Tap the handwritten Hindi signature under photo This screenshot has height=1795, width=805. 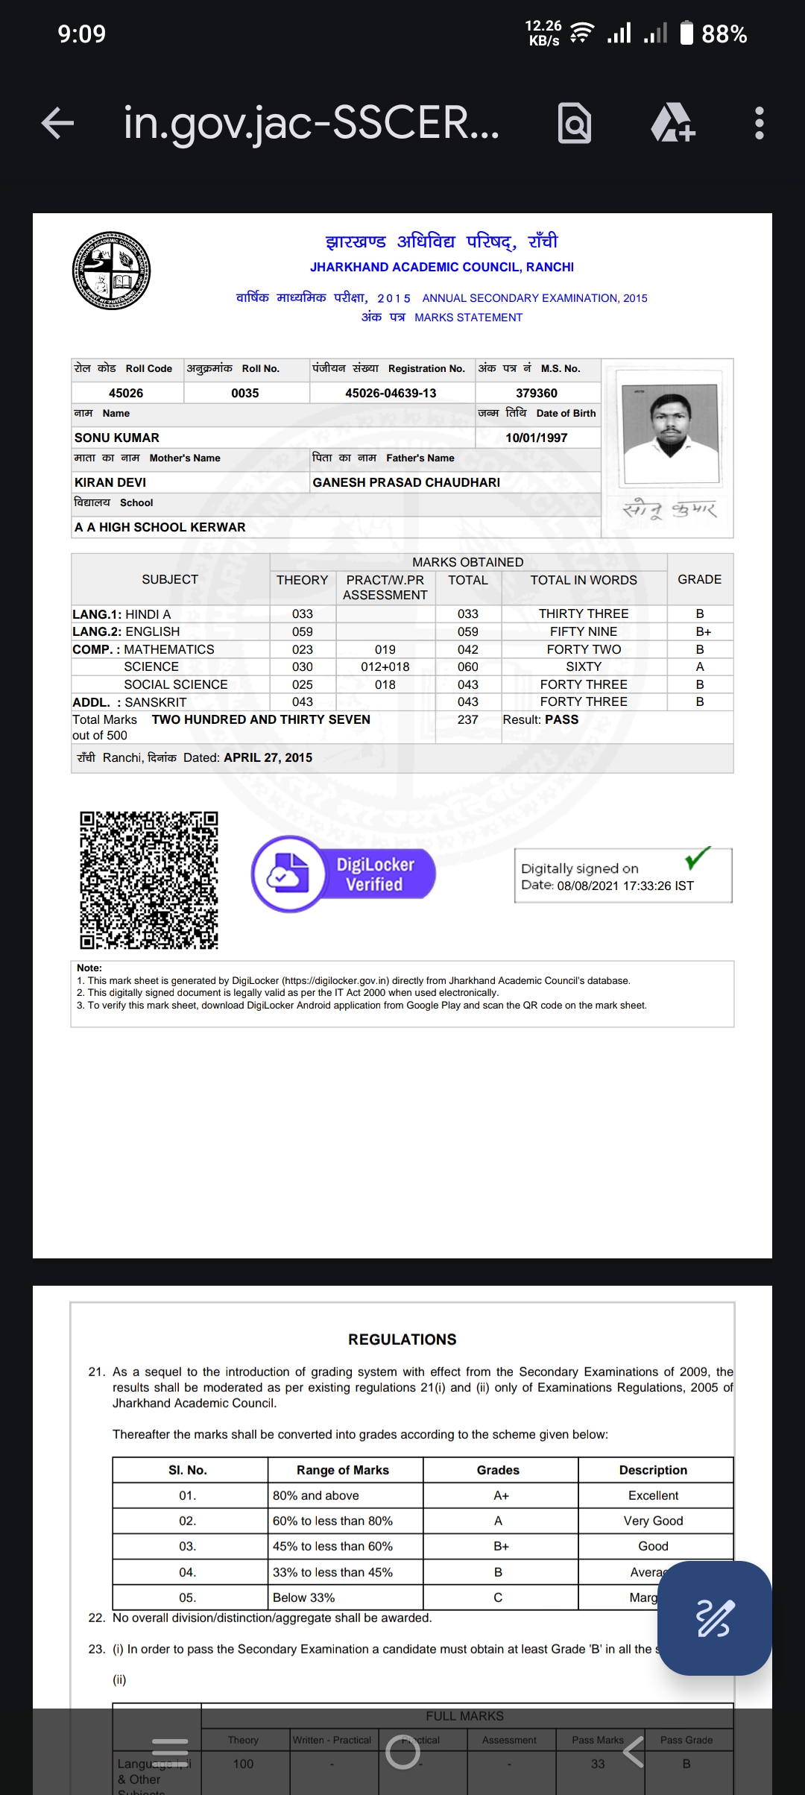[669, 509]
